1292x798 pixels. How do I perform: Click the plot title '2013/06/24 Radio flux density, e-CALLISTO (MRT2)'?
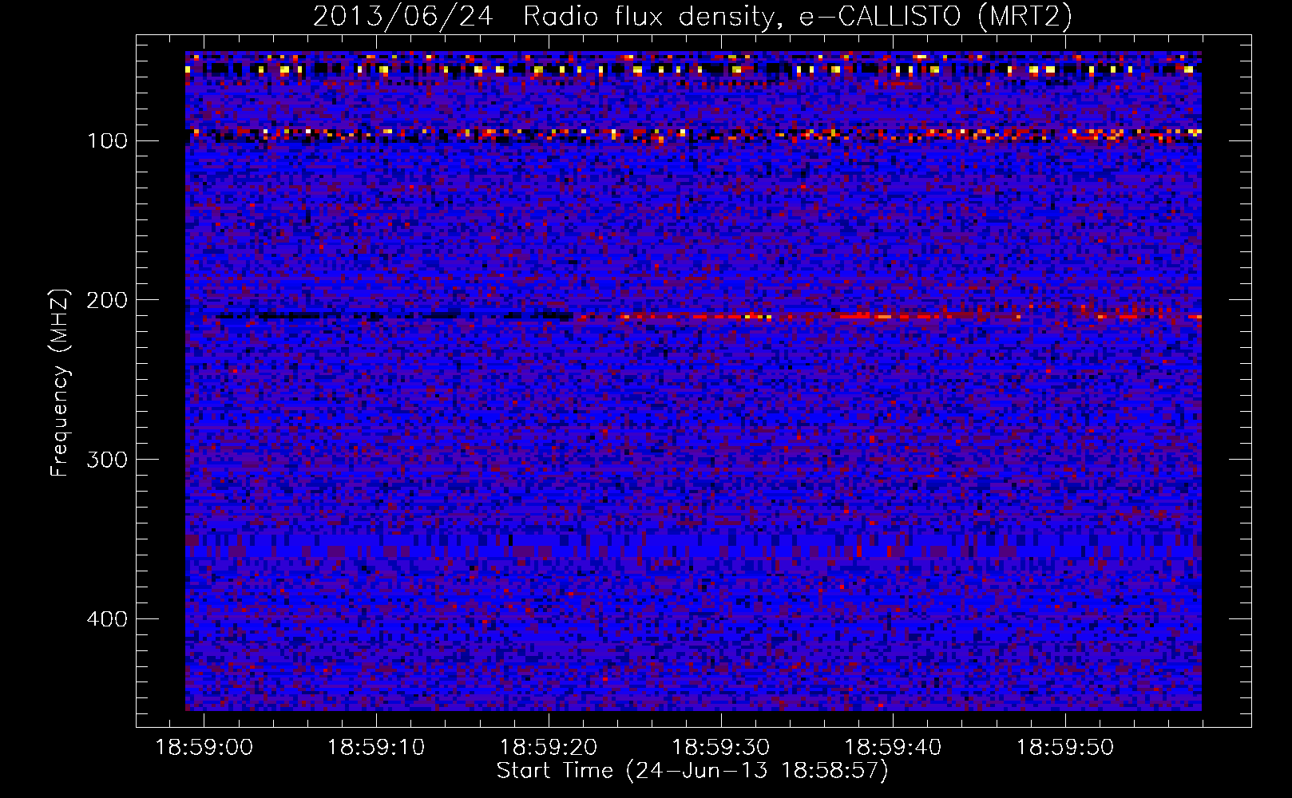coord(692,16)
